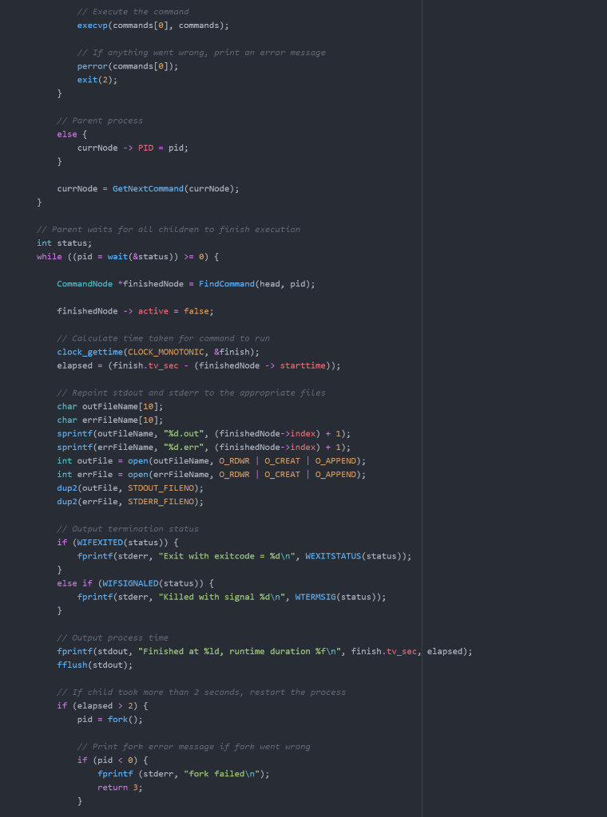This screenshot has width=607, height=817.
Task: Click the "%d.out" string literal
Action: [x=184, y=433]
